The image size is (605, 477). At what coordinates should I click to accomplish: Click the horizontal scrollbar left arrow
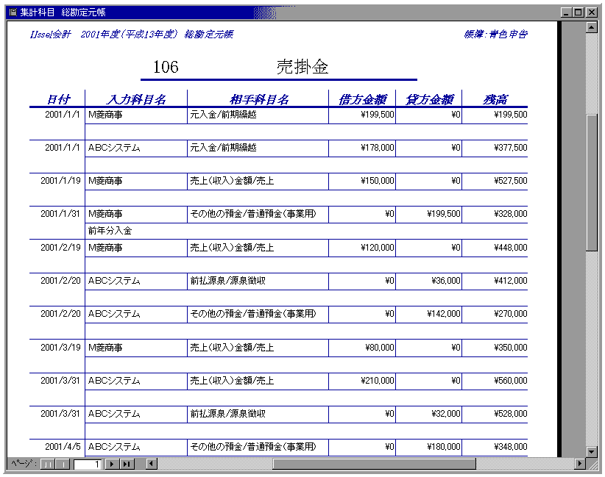click(152, 464)
